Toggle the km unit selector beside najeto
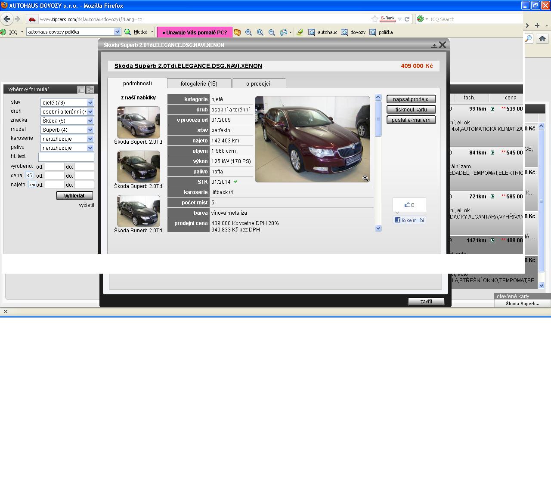 point(32,185)
